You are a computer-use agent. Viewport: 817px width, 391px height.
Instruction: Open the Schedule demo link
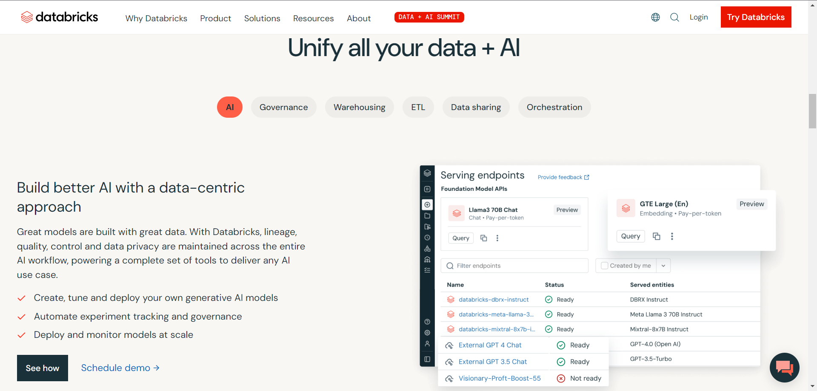(120, 368)
